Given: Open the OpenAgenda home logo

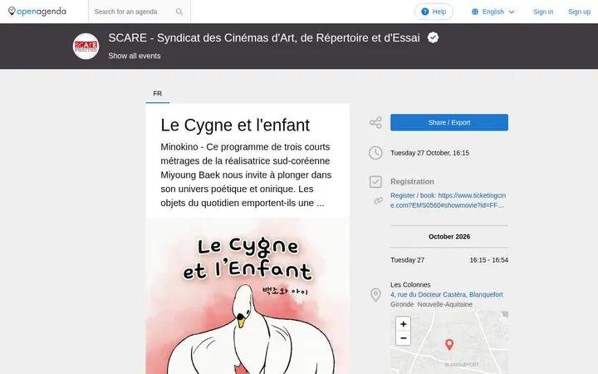Looking at the screenshot, I should (37, 12).
